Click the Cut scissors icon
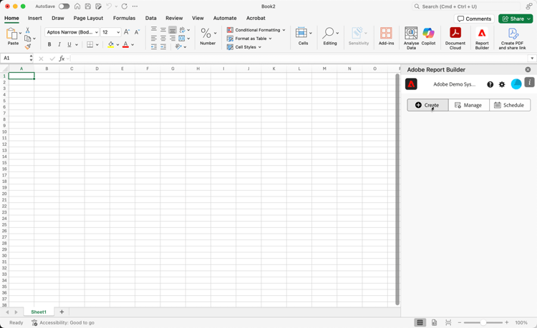 (28, 30)
